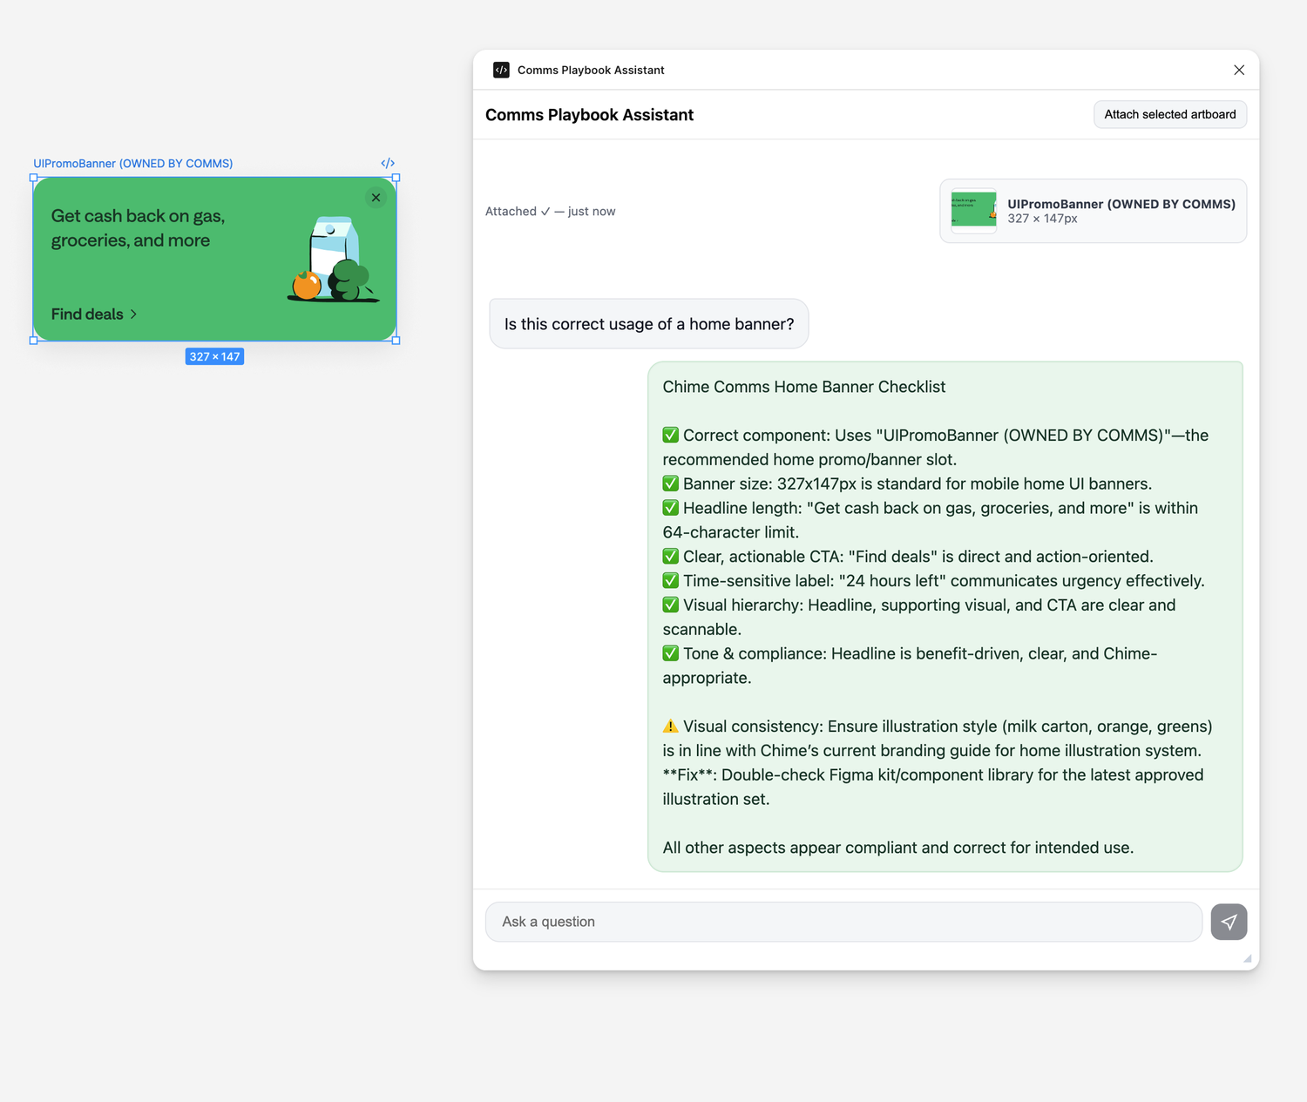Click the code icon beside the frame label

point(388,163)
